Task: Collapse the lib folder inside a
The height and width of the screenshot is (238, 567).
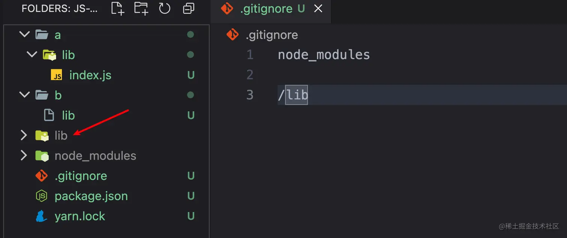Action: coord(32,55)
